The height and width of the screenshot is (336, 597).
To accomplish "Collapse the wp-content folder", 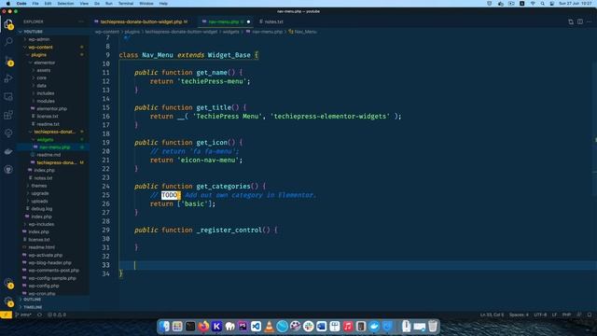I will tap(40, 47).
